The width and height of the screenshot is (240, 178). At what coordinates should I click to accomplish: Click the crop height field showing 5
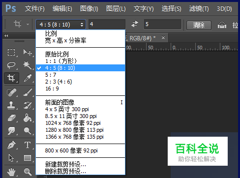(x=162, y=24)
